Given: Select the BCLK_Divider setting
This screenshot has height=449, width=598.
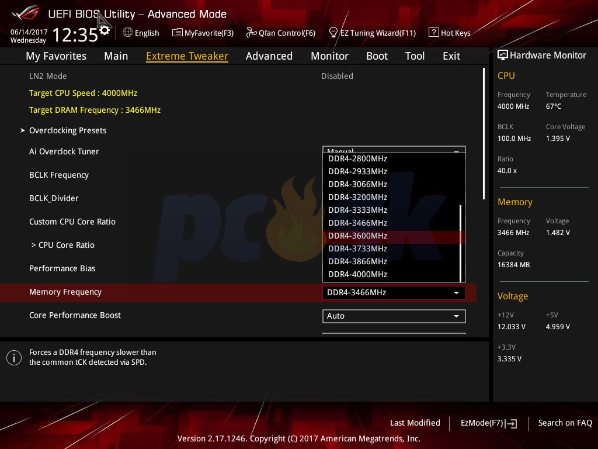Looking at the screenshot, I should click(54, 199).
